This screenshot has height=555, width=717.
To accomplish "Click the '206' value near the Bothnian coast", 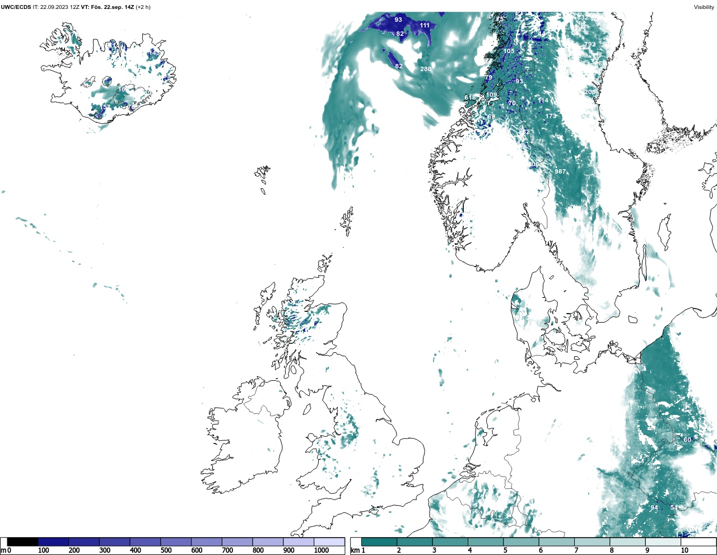I will [x=590, y=92].
